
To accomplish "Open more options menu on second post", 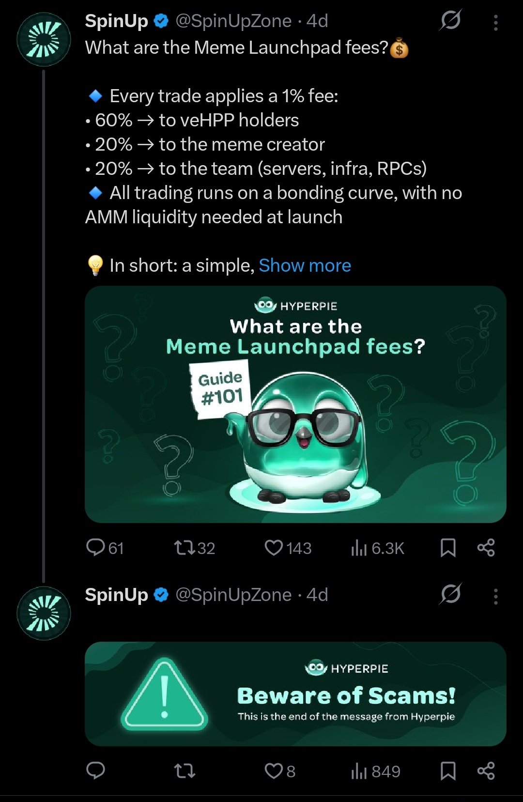I will pyautogui.click(x=495, y=596).
